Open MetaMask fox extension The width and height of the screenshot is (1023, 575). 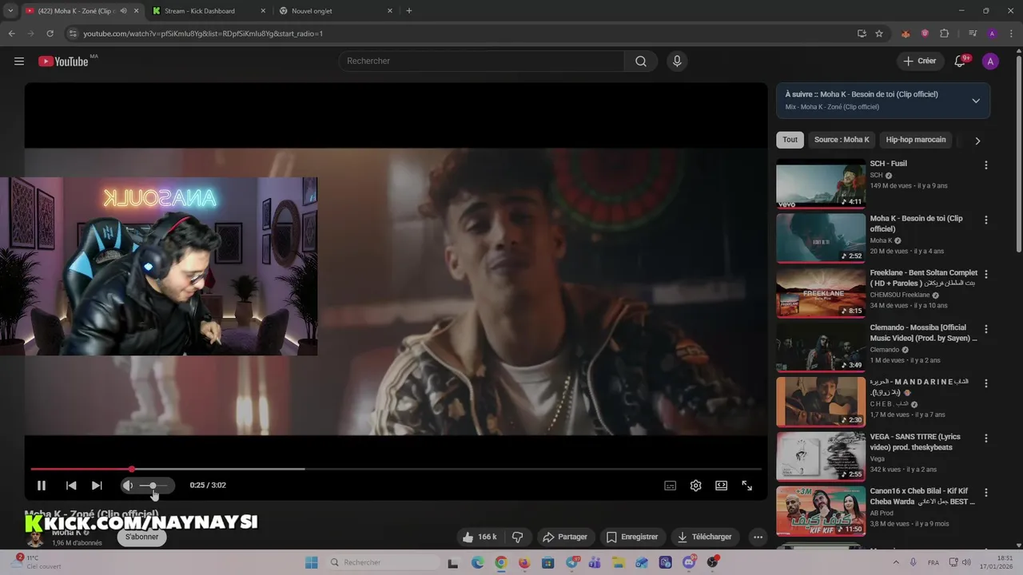[x=906, y=34]
